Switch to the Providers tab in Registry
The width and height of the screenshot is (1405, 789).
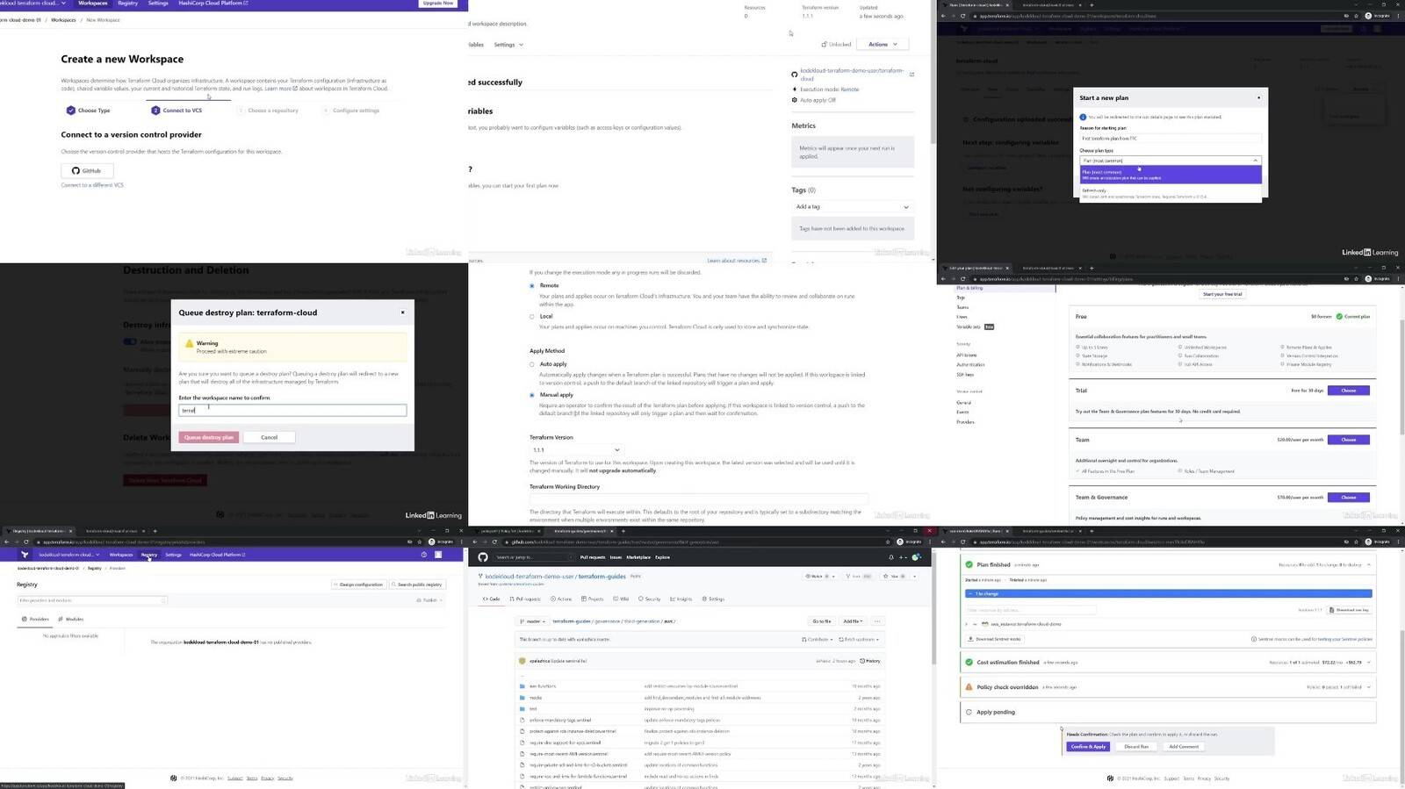[36, 620]
